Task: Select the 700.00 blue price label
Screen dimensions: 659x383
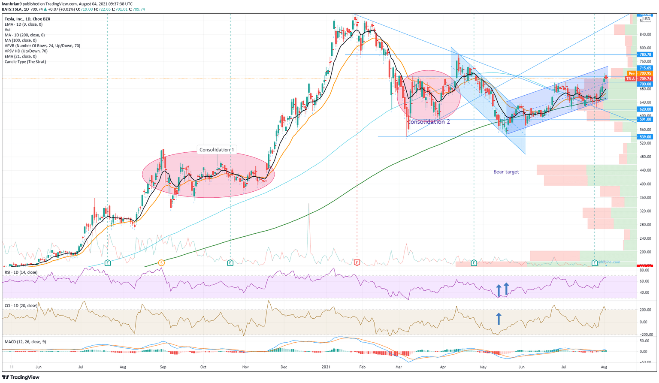Action: tap(645, 84)
